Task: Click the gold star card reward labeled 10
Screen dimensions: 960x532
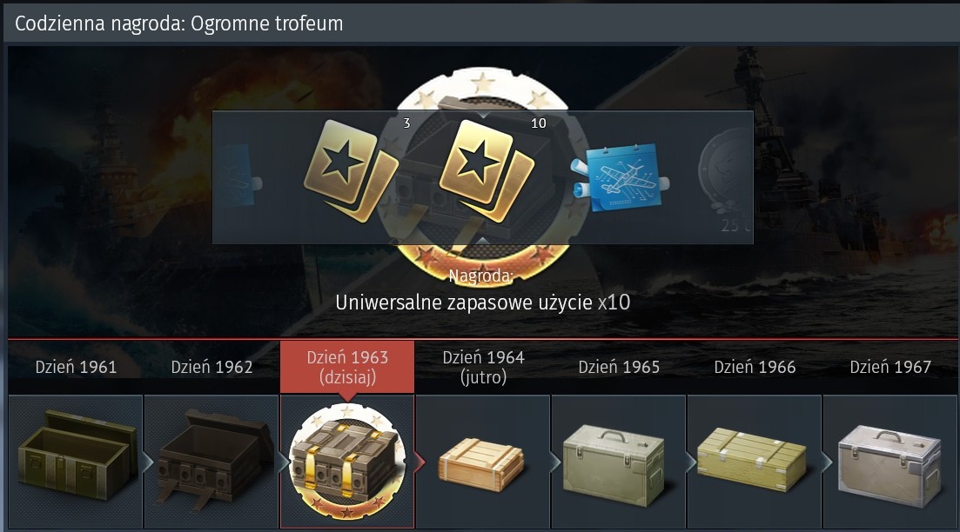Action: click(487, 170)
